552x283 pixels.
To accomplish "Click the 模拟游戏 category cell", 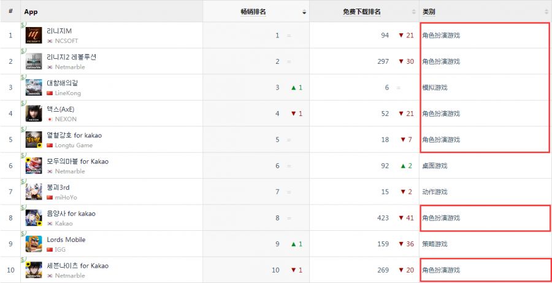I will coord(435,88).
